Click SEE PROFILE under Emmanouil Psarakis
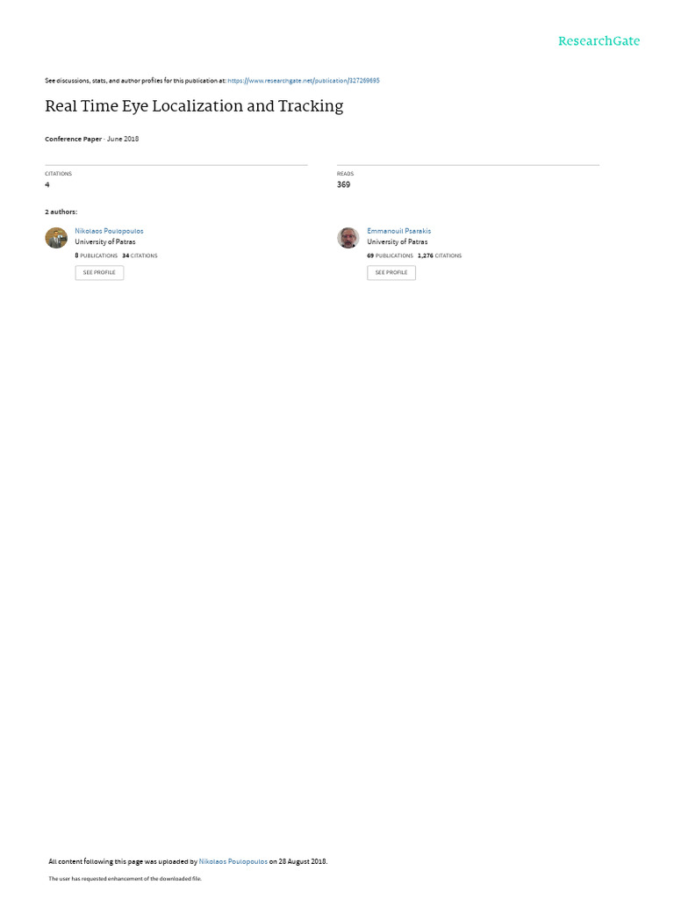The image size is (674, 899). [x=391, y=272]
